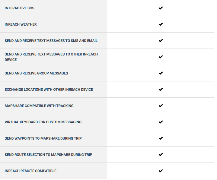Click checkmark for Send Route Selection row

pos(161,155)
